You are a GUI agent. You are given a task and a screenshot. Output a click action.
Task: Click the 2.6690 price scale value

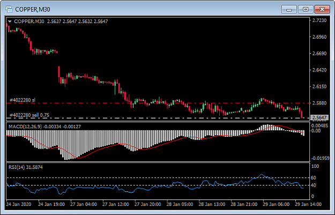(x=319, y=54)
